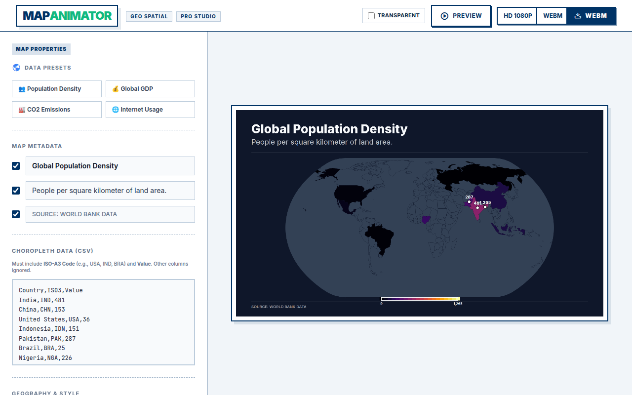Edit the Source: World Bank Data field
The width and height of the screenshot is (632, 395).
110,214
